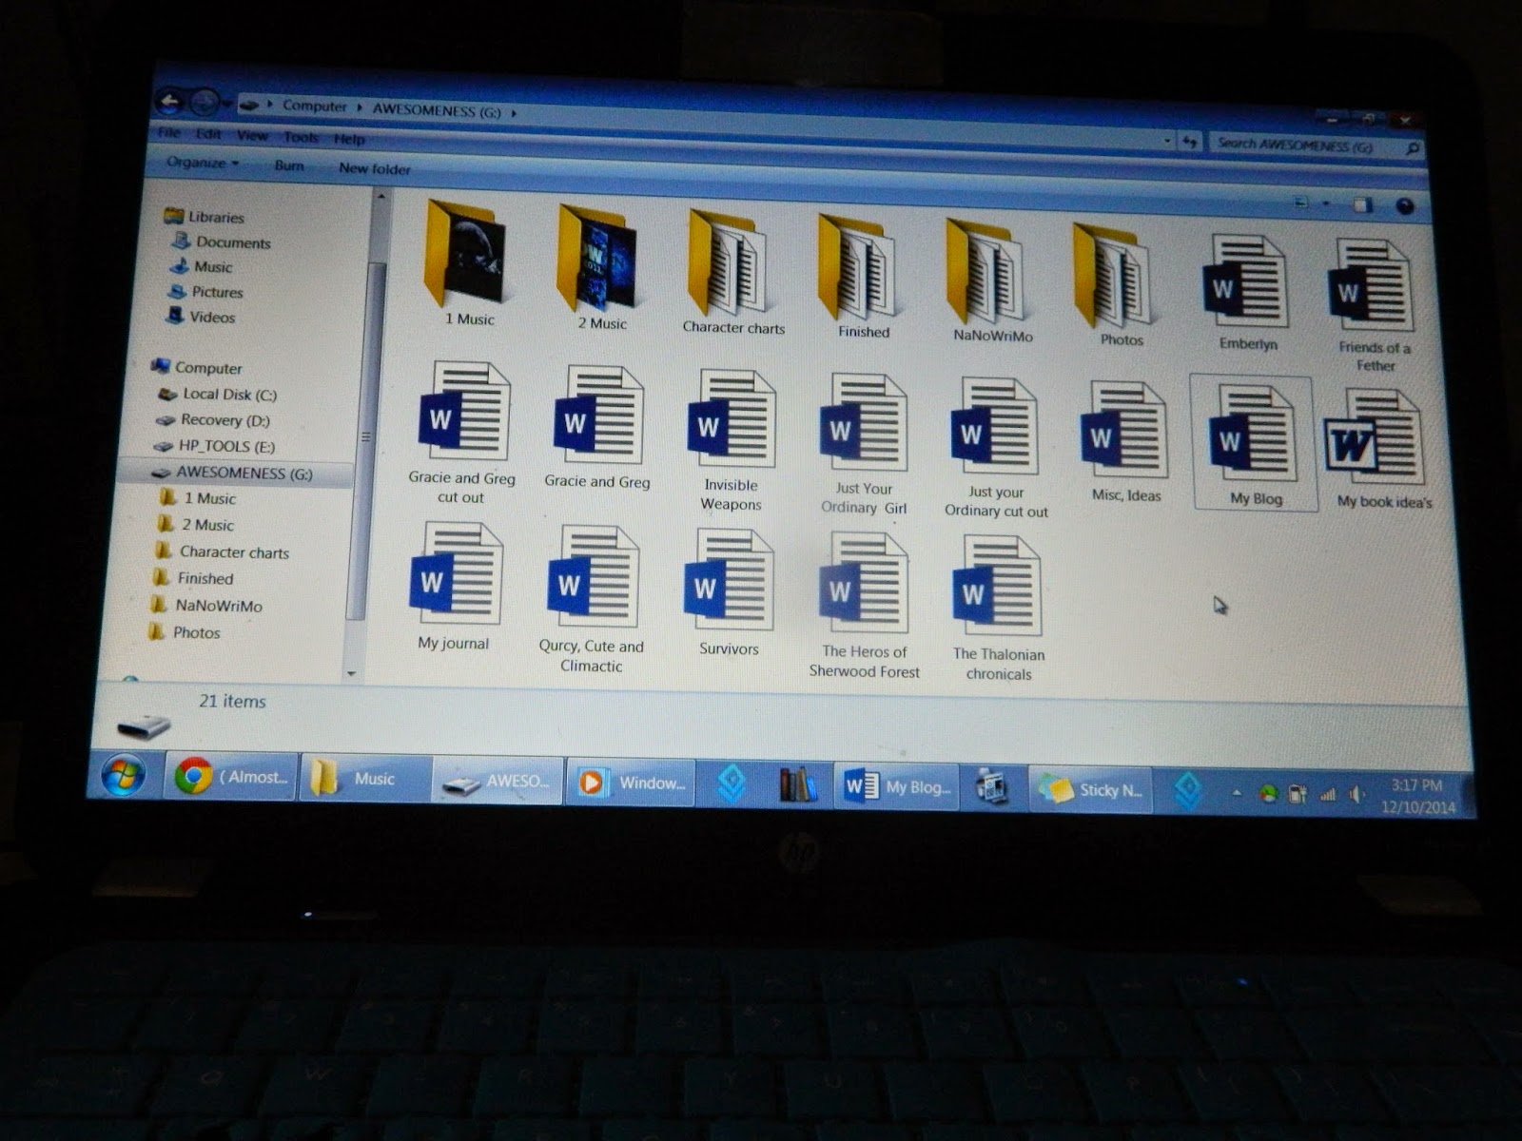This screenshot has width=1522, height=1141.
Task: Open the change view dropdown arrow
Action: coord(1325,203)
